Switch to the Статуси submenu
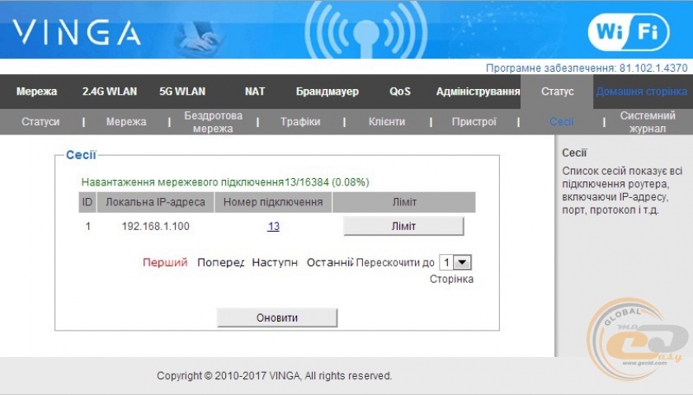693x395 pixels. click(x=40, y=121)
